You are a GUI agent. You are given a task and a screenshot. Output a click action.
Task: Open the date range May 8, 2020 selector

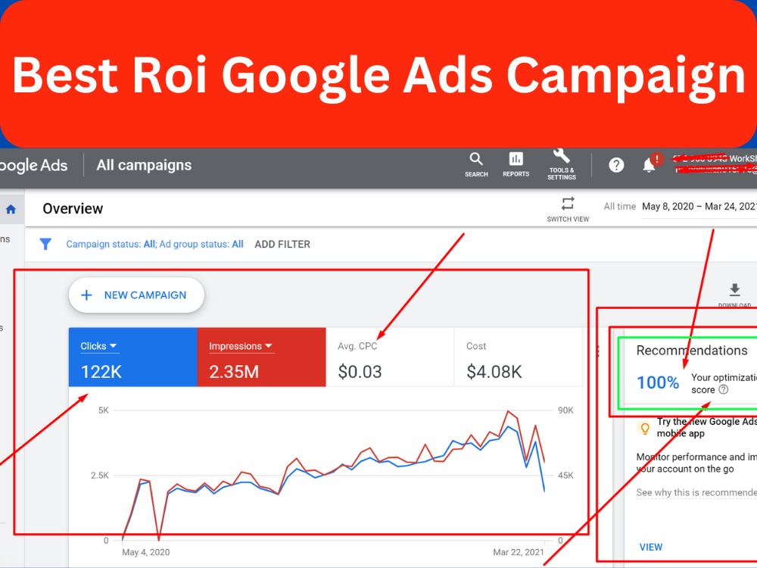(x=699, y=207)
